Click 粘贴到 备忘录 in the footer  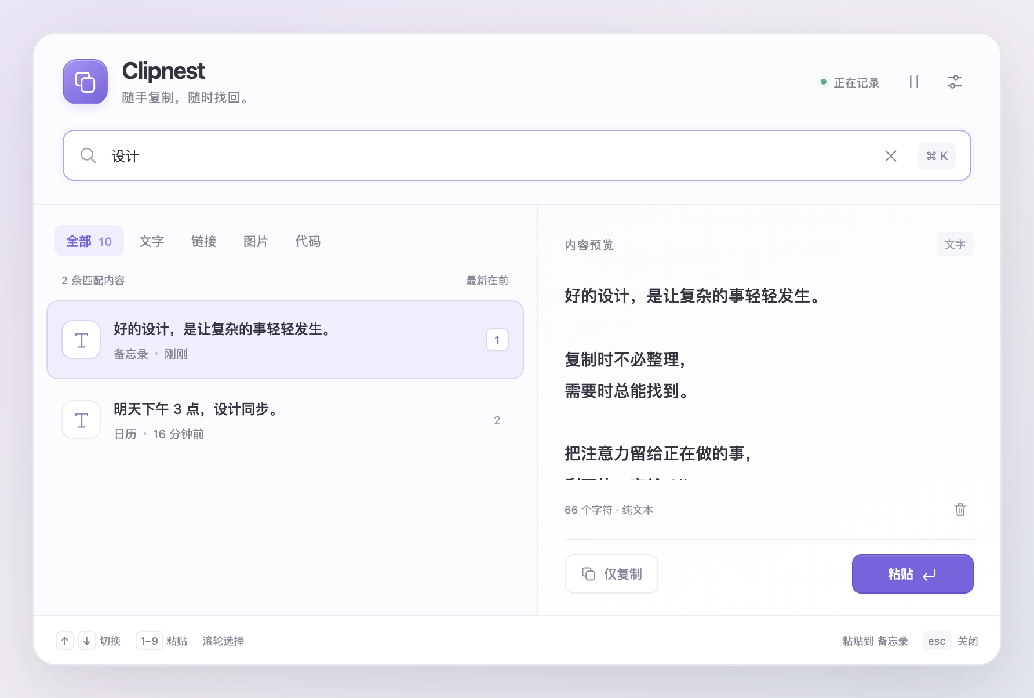pyautogui.click(x=875, y=641)
